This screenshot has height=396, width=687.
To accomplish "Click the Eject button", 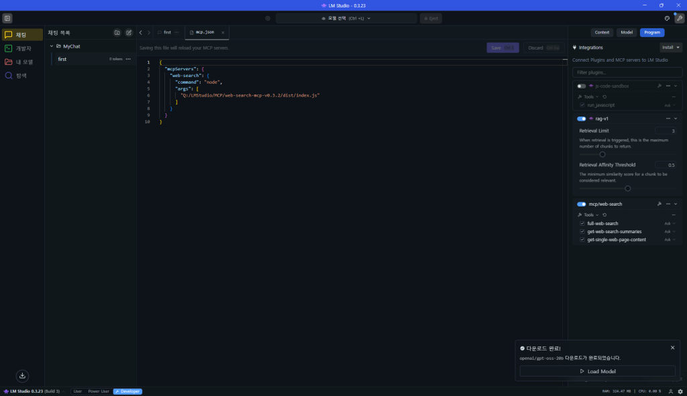I will 431,18.
